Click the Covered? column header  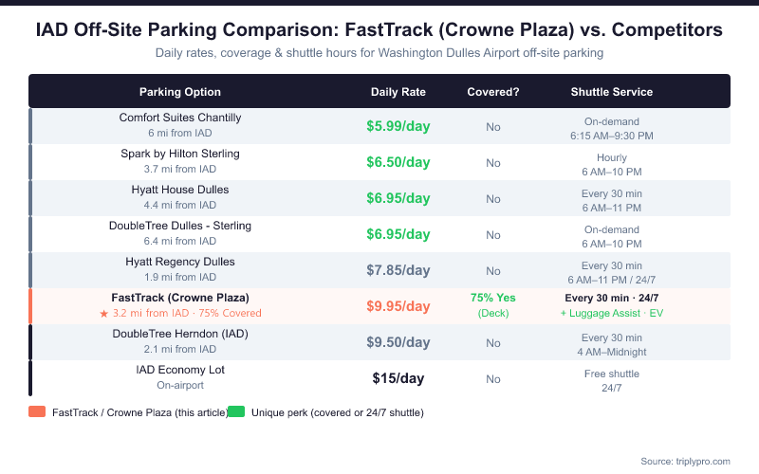[x=493, y=92]
